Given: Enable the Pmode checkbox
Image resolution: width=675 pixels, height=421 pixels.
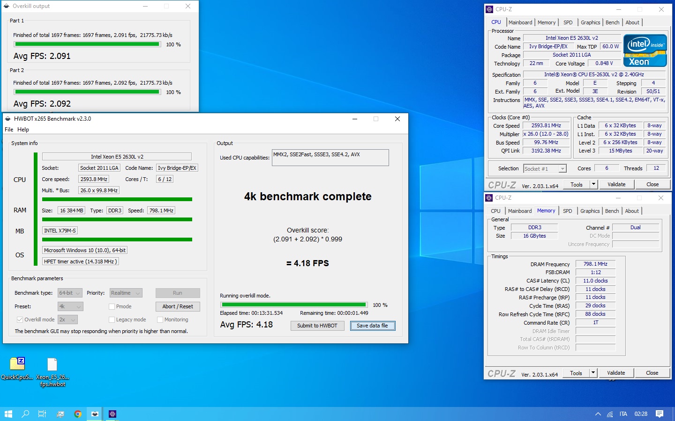Looking at the screenshot, I should 112,306.
